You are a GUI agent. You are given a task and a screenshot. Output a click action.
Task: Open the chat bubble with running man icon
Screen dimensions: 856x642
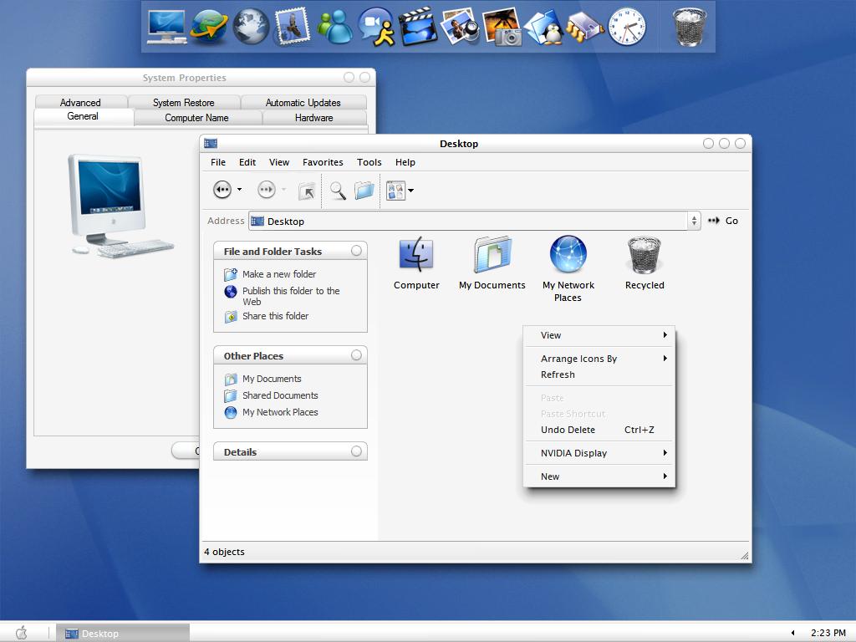click(376, 26)
